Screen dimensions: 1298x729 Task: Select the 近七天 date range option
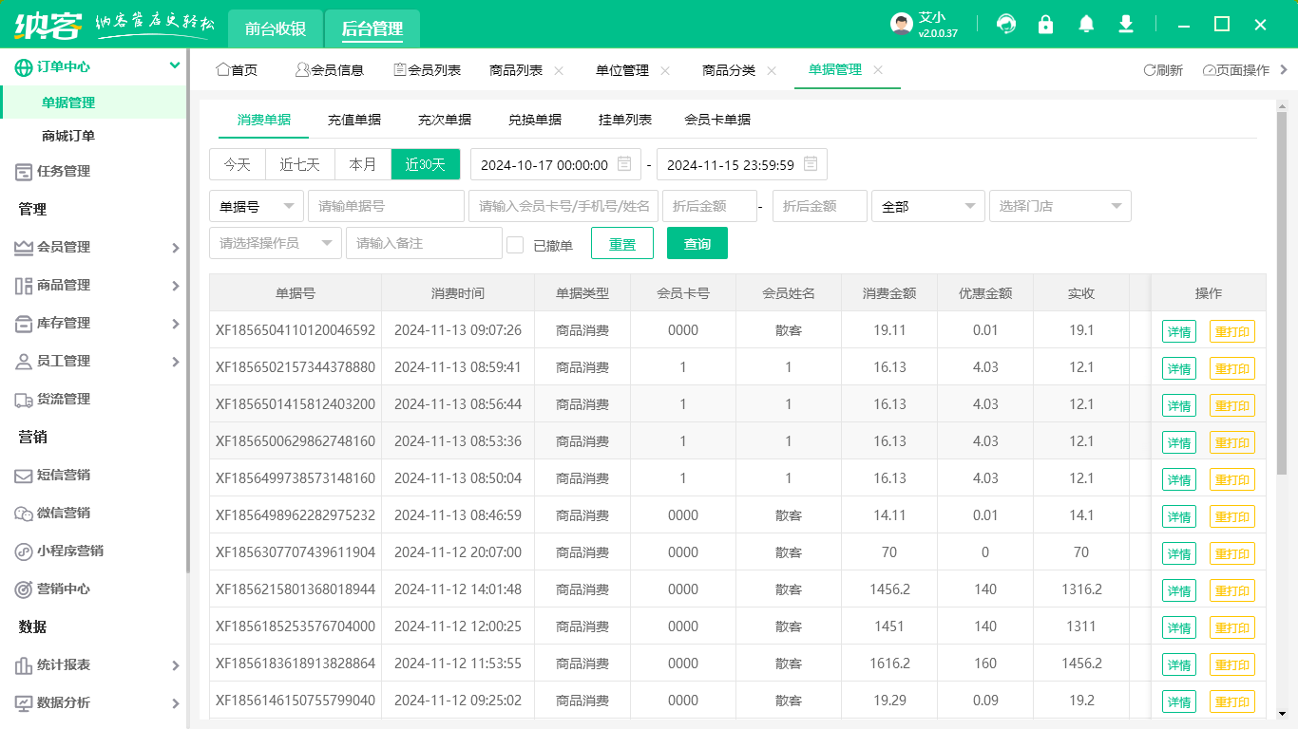click(x=300, y=164)
